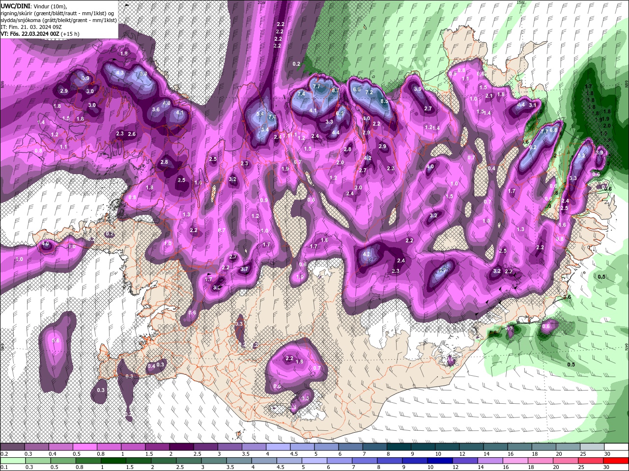The width and height of the screenshot is (629, 471).
Task: Click the 7.2 precipitation value on the map
Action: tap(370, 92)
